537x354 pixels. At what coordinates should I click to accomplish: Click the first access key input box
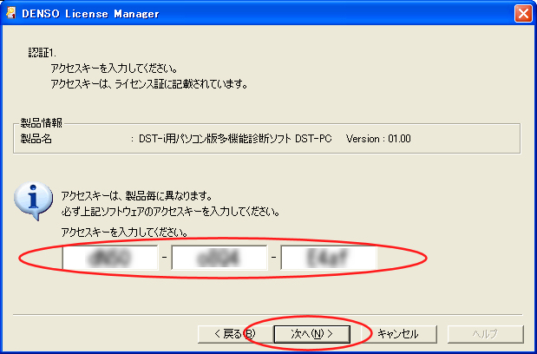coord(110,258)
